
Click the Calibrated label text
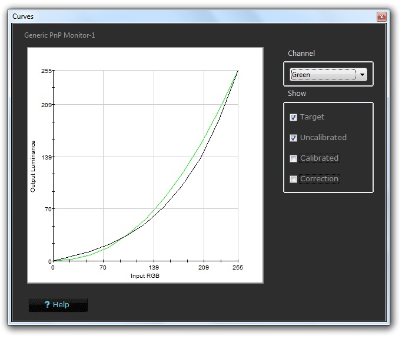click(x=319, y=158)
